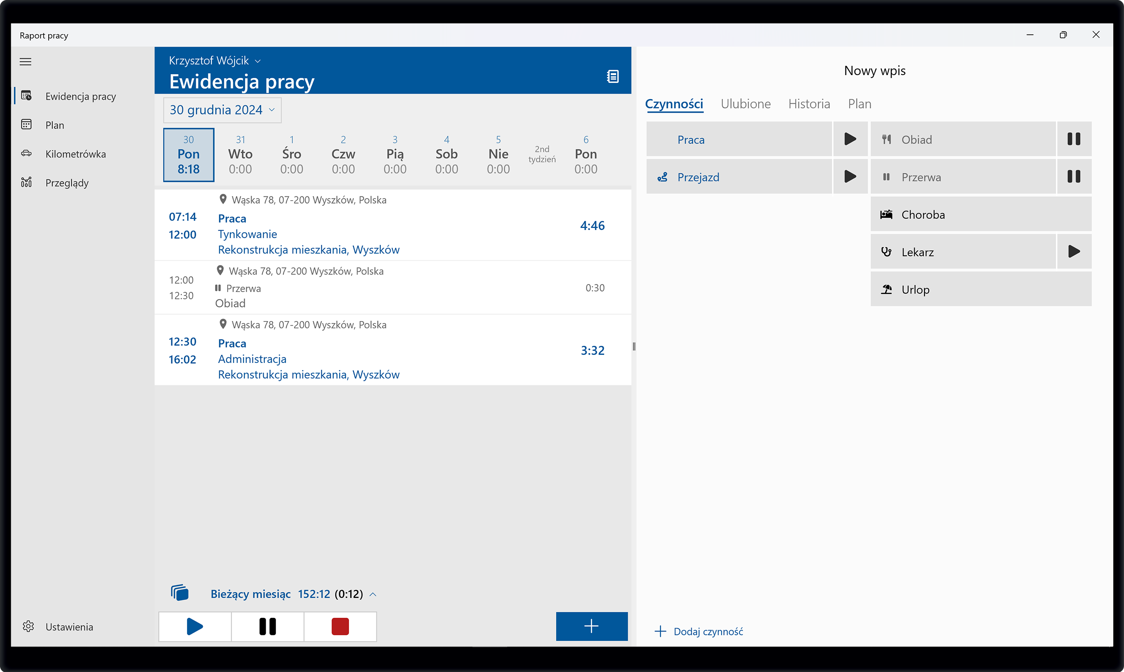Click the pause icon next to Obiad
Screen dimensions: 1124x672
[1074, 139]
